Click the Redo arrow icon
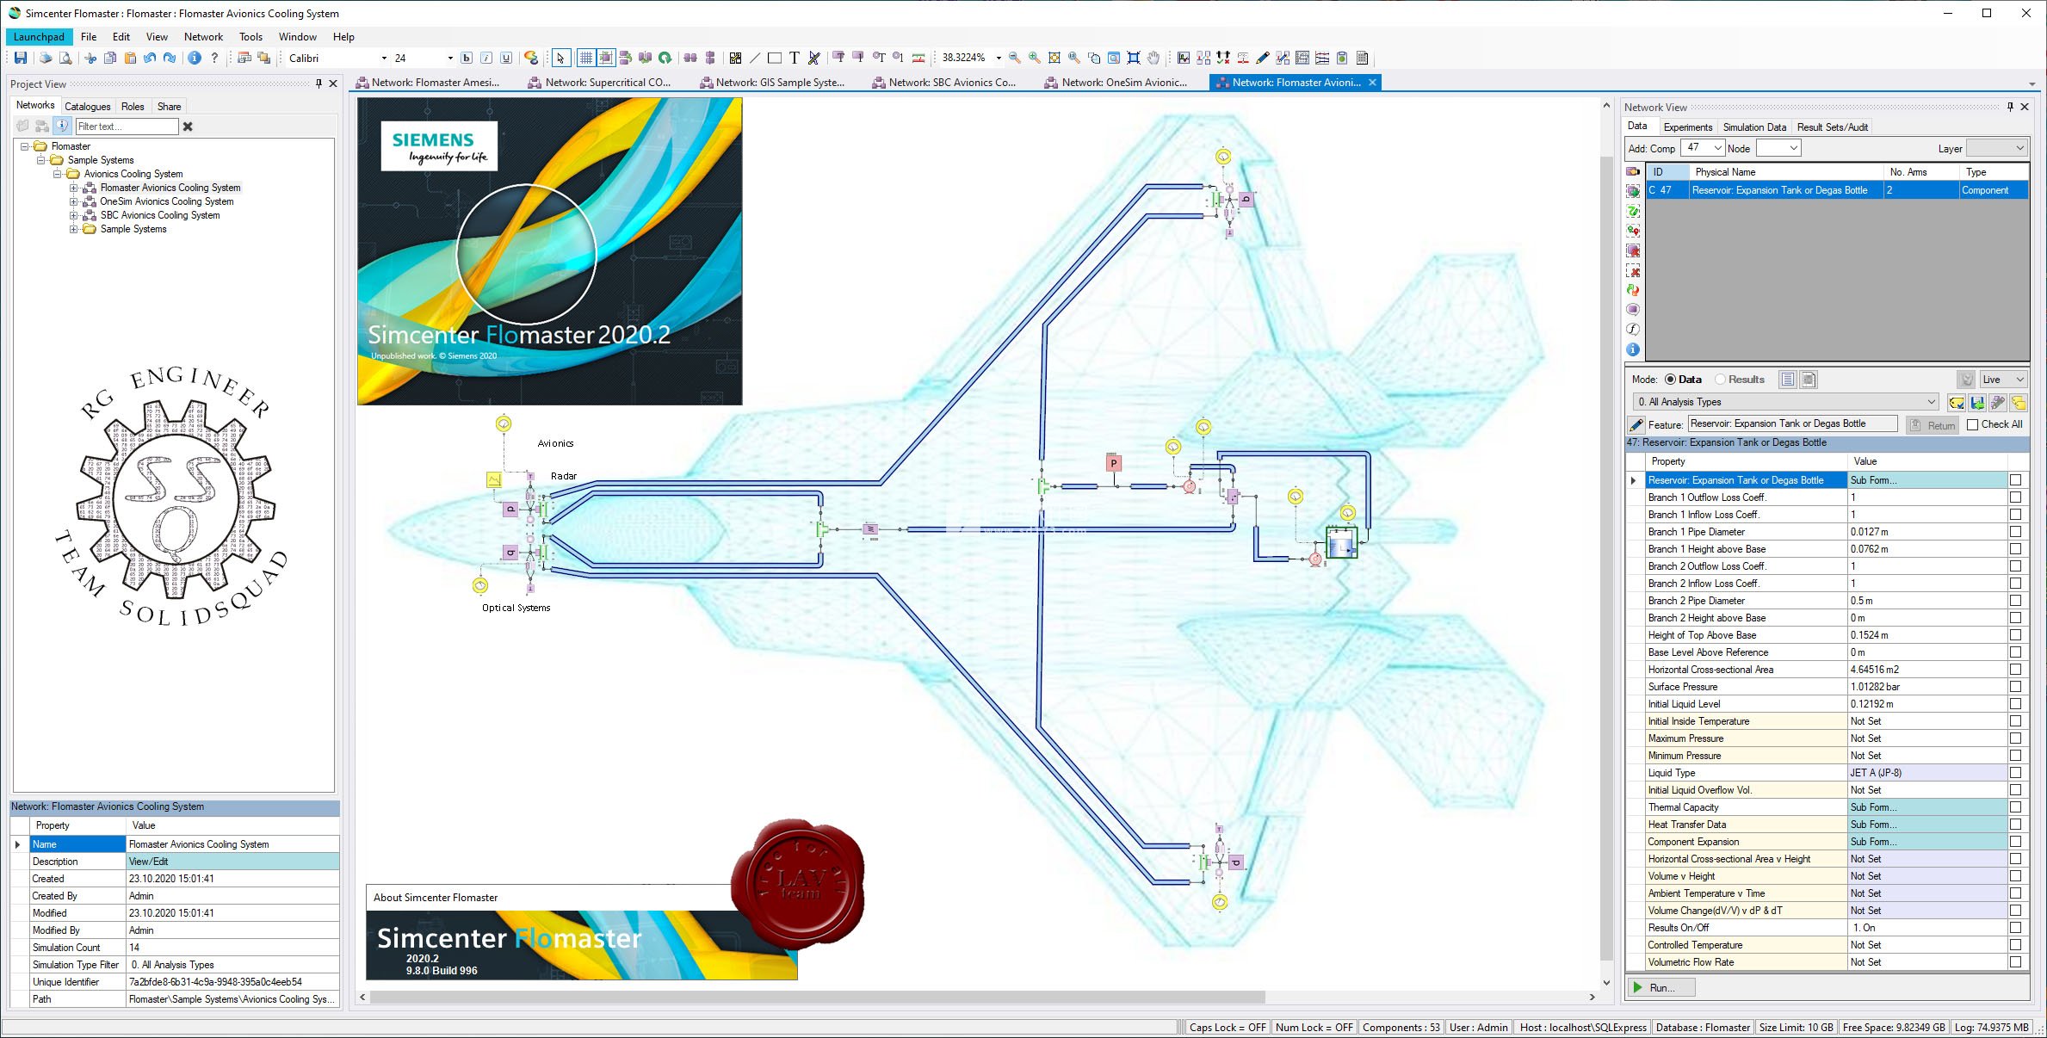 tap(170, 58)
